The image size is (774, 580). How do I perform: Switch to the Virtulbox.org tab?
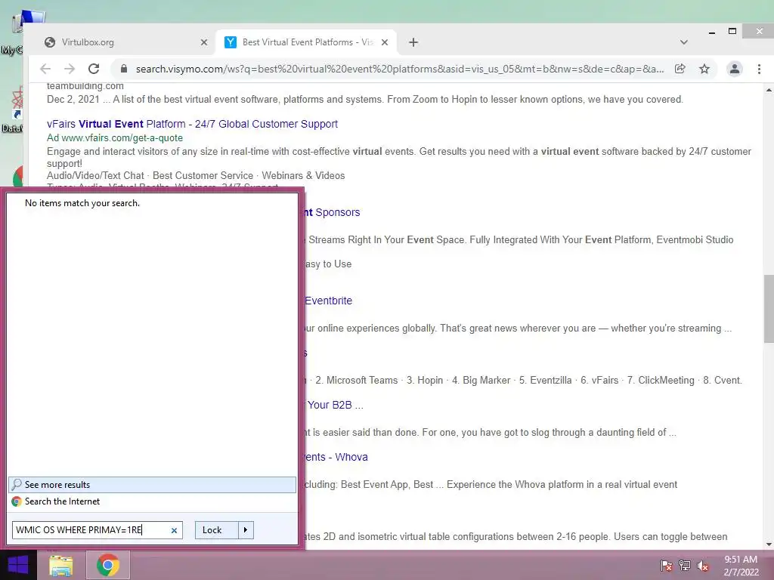click(x=122, y=42)
